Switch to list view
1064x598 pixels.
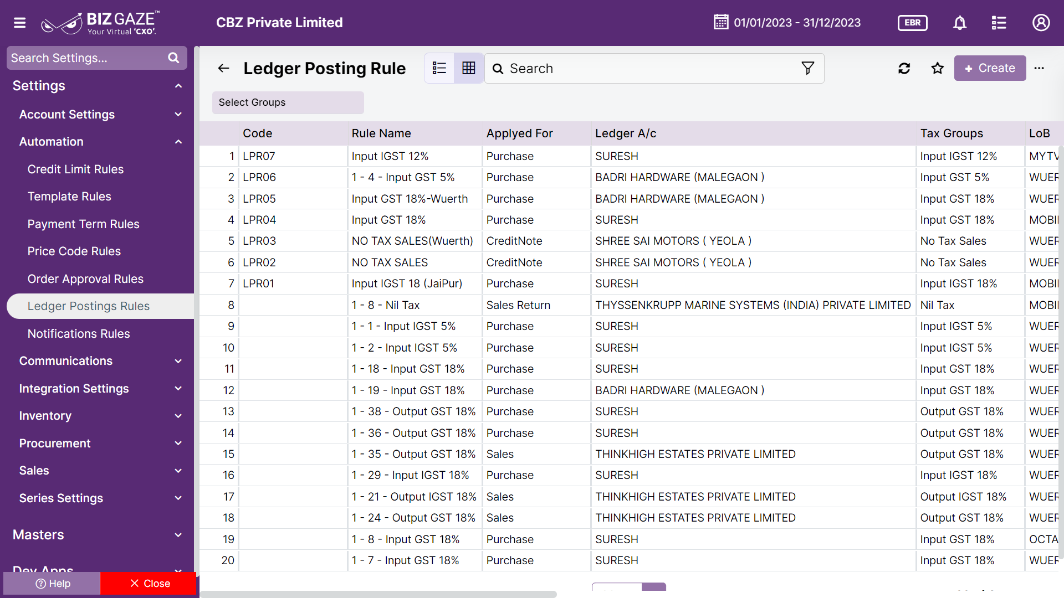439,68
